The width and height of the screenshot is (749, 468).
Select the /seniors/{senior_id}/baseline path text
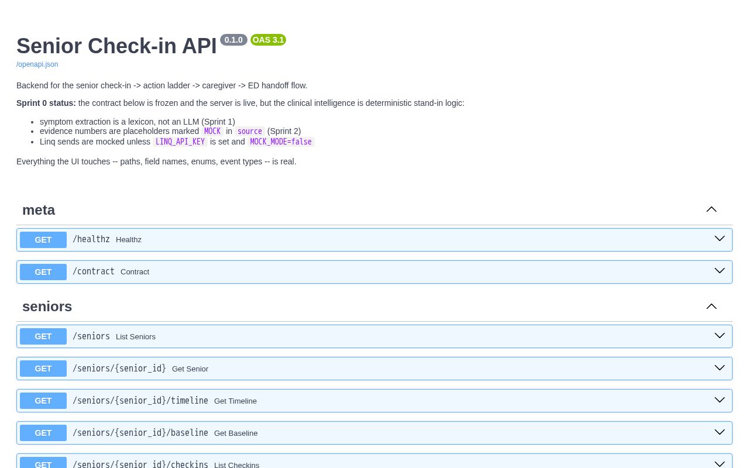pyautogui.click(x=140, y=433)
